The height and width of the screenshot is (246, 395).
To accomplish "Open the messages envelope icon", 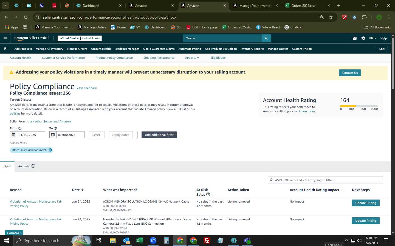I will click(355, 38).
